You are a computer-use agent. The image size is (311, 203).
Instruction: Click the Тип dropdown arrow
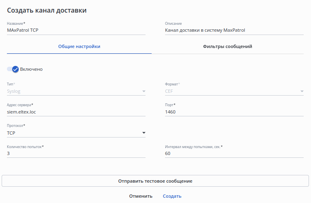tap(144, 91)
